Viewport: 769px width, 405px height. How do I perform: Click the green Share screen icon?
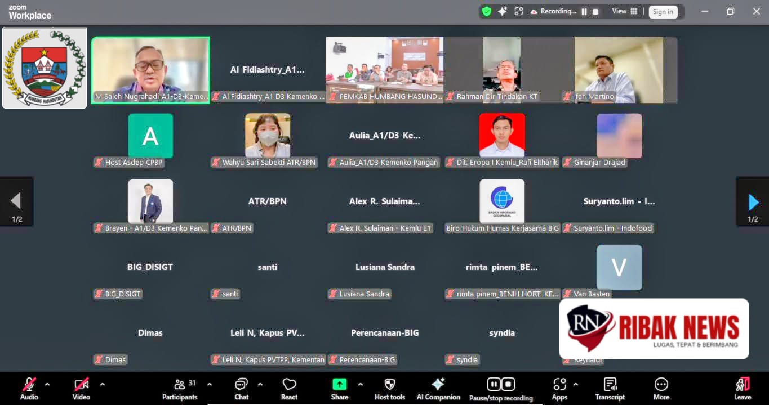[x=339, y=384]
